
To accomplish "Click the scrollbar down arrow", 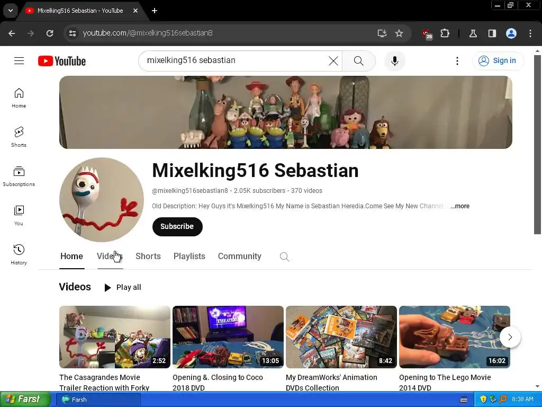I will 537,386.
